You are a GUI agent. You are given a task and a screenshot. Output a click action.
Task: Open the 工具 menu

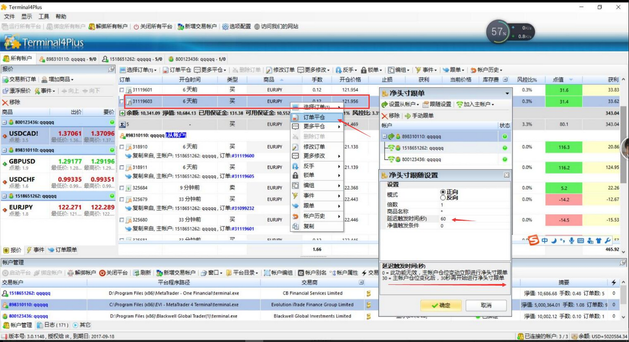click(x=44, y=16)
